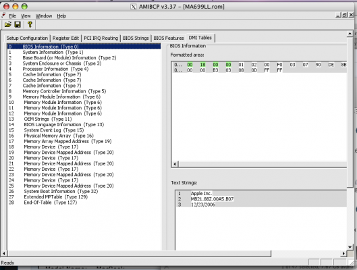Click hex byte F0 in formatted area
The image size is (357, 270).
pos(279,65)
